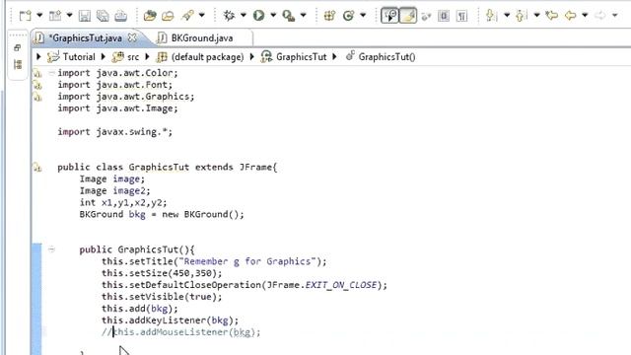Image resolution: width=631 pixels, height=355 pixels.
Task: Click the Run External Tools icon
Action: tap(289, 16)
